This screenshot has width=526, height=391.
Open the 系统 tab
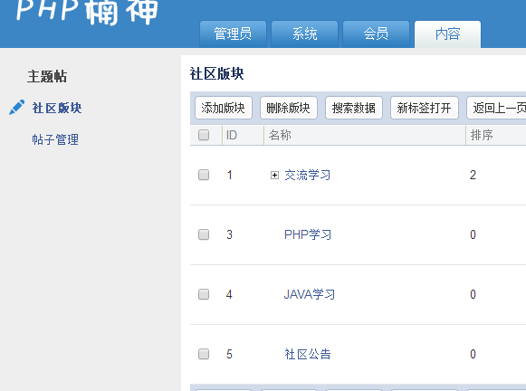click(x=304, y=34)
